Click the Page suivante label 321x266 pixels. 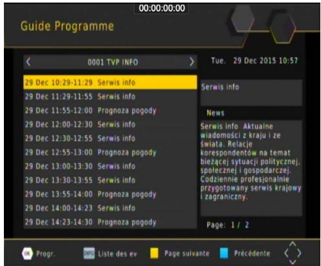click(187, 253)
